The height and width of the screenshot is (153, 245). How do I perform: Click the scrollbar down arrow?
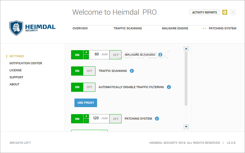click(186, 127)
